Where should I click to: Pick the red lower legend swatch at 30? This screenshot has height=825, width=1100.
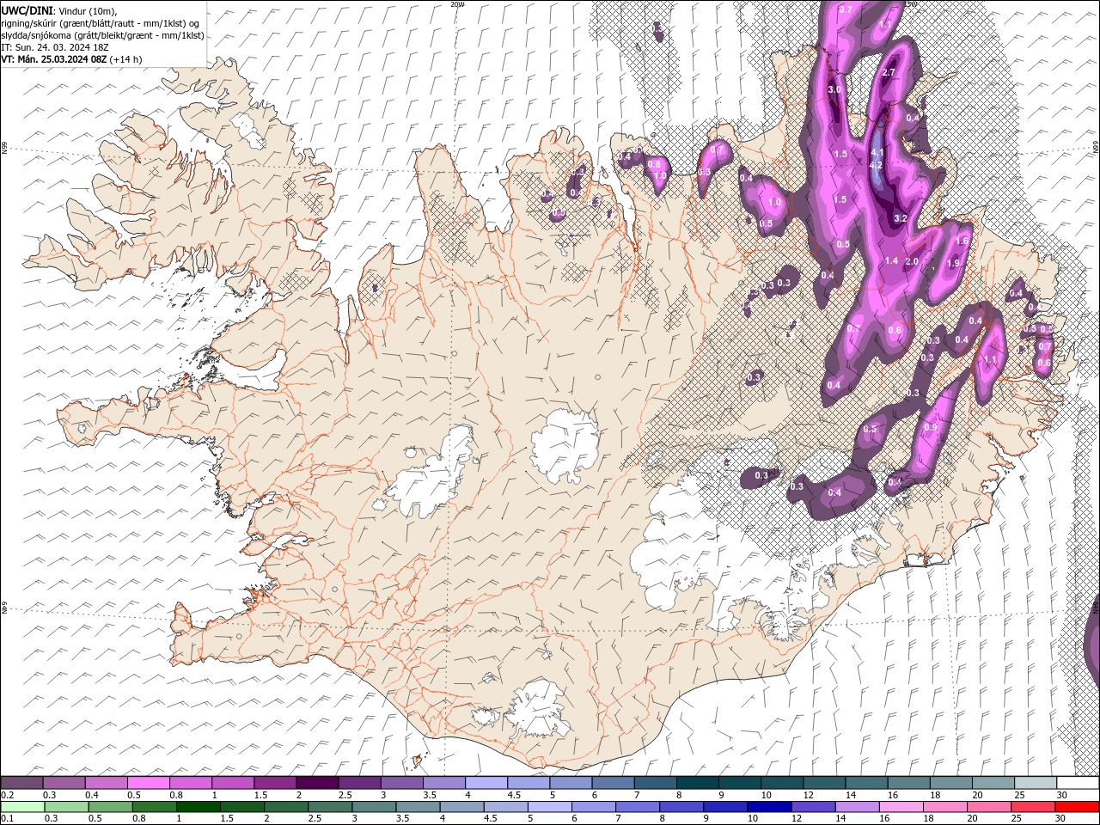pyautogui.click(x=1076, y=807)
